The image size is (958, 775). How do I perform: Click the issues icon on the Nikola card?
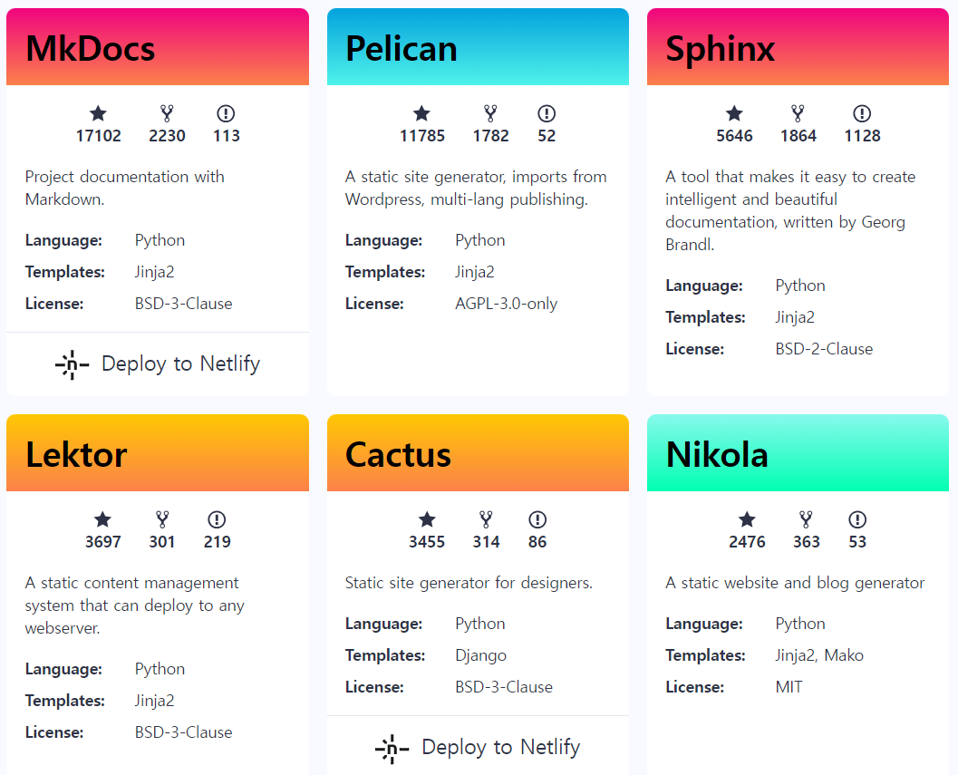coord(857,519)
